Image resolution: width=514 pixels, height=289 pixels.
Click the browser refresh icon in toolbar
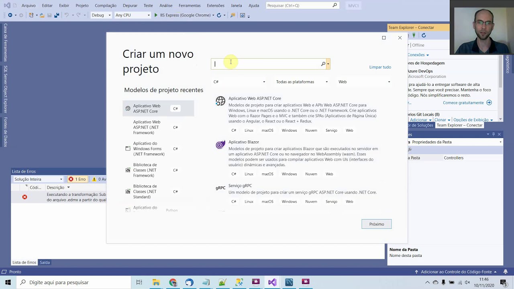219,15
